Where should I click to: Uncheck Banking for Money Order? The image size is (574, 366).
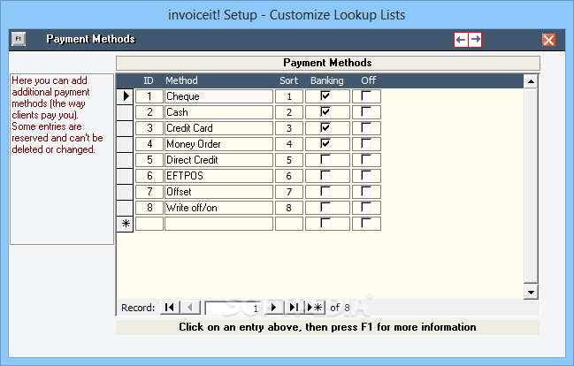(325, 143)
